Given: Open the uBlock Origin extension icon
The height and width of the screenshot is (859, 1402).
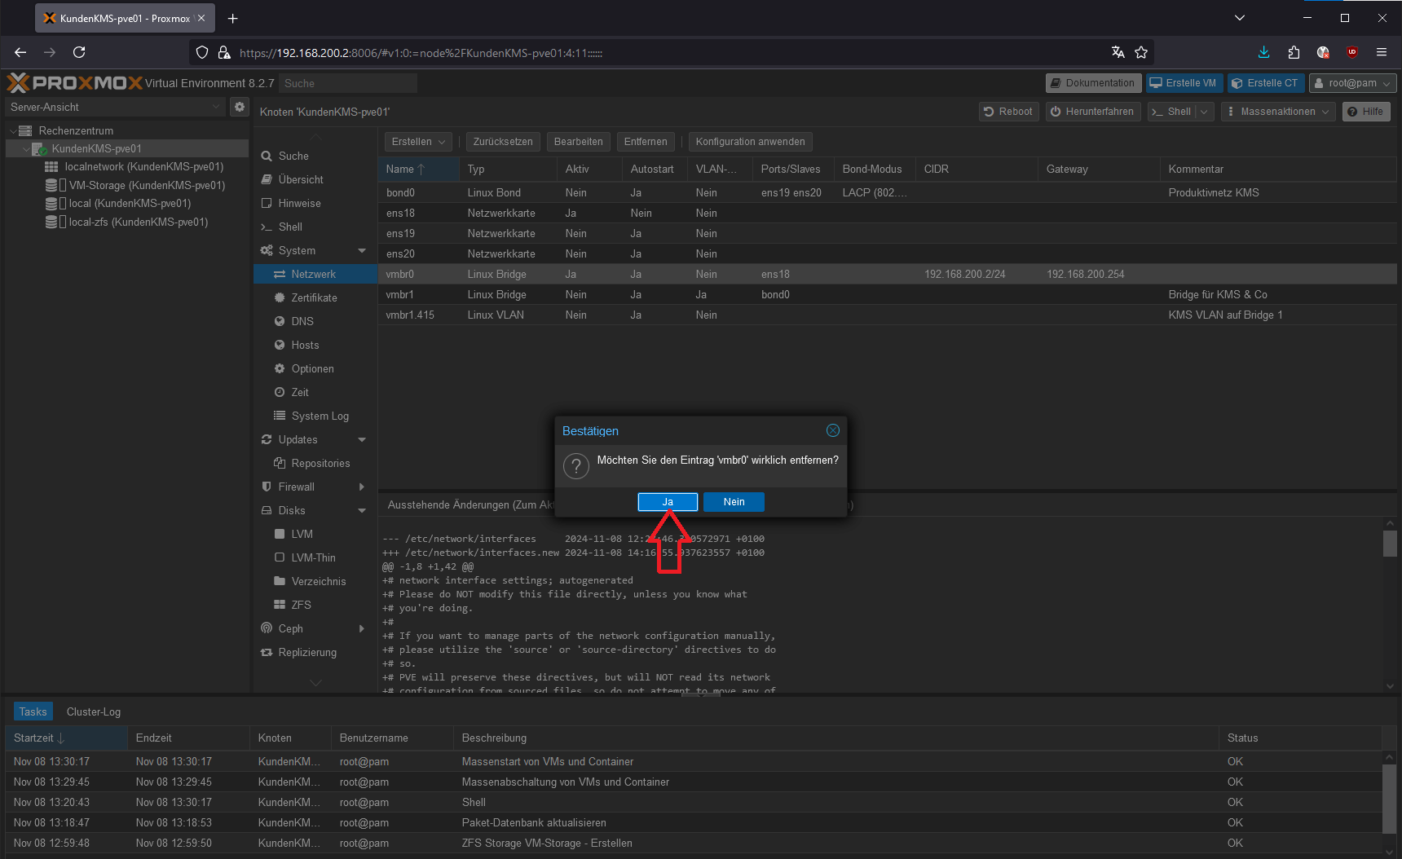Looking at the screenshot, I should coord(1351,52).
